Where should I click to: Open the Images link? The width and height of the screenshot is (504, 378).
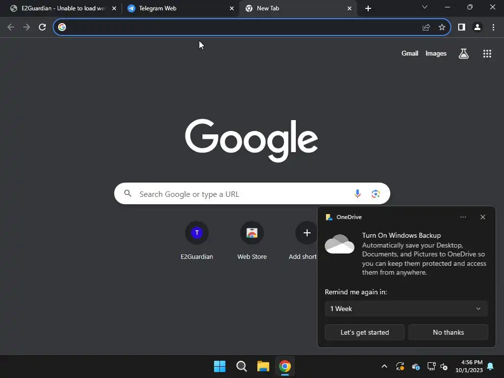point(436,53)
